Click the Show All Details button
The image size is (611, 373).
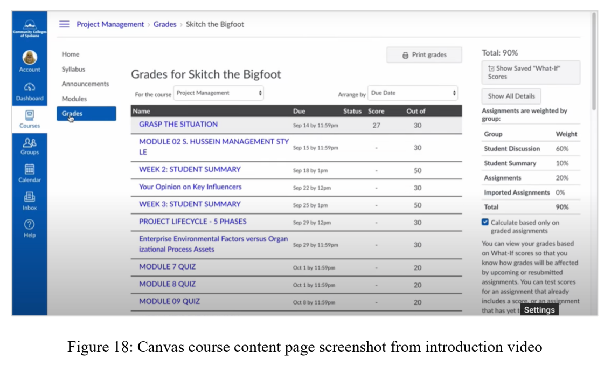[511, 96]
